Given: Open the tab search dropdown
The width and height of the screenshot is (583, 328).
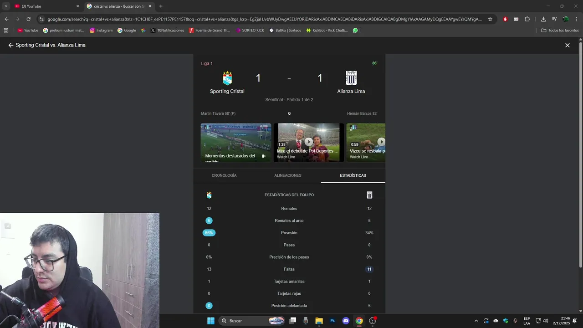Looking at the screenshot, I should pos(6,6).
